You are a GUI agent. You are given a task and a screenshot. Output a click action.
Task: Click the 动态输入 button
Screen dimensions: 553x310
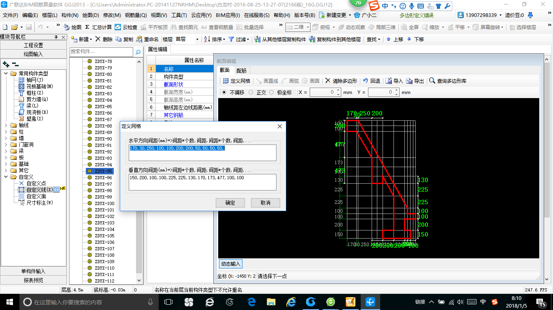[x=231, y=264]
